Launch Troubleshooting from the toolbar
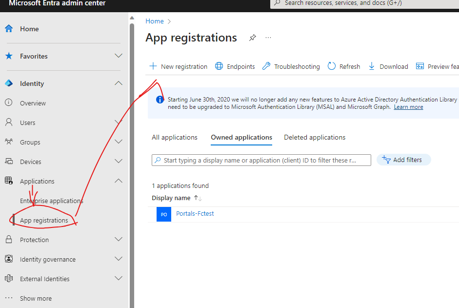Viewport: 459px width, 308px height. (291, 66)
